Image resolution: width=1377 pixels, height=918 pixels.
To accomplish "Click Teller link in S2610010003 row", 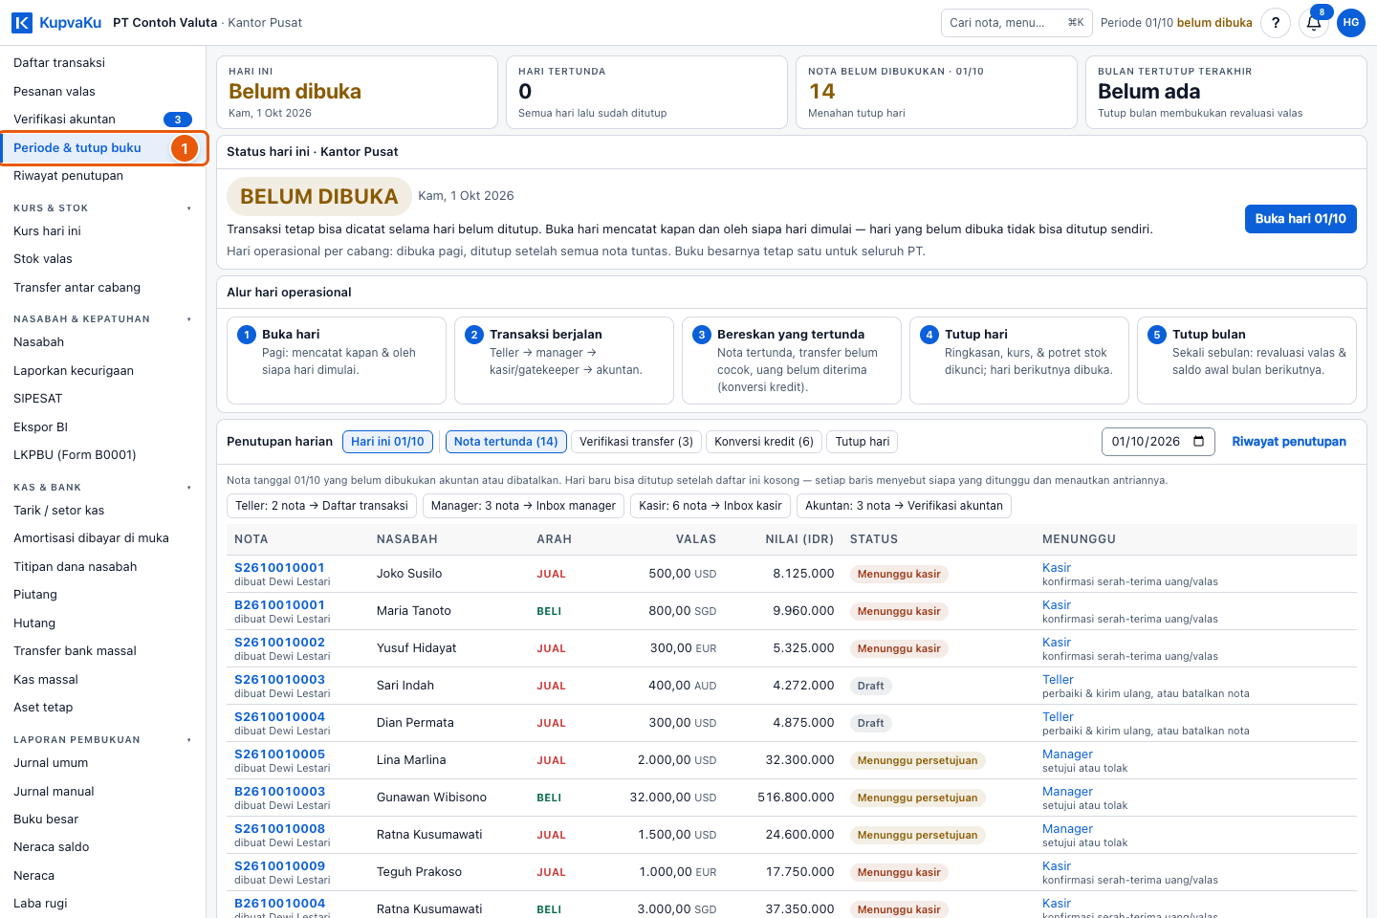I will point(1058,680).
